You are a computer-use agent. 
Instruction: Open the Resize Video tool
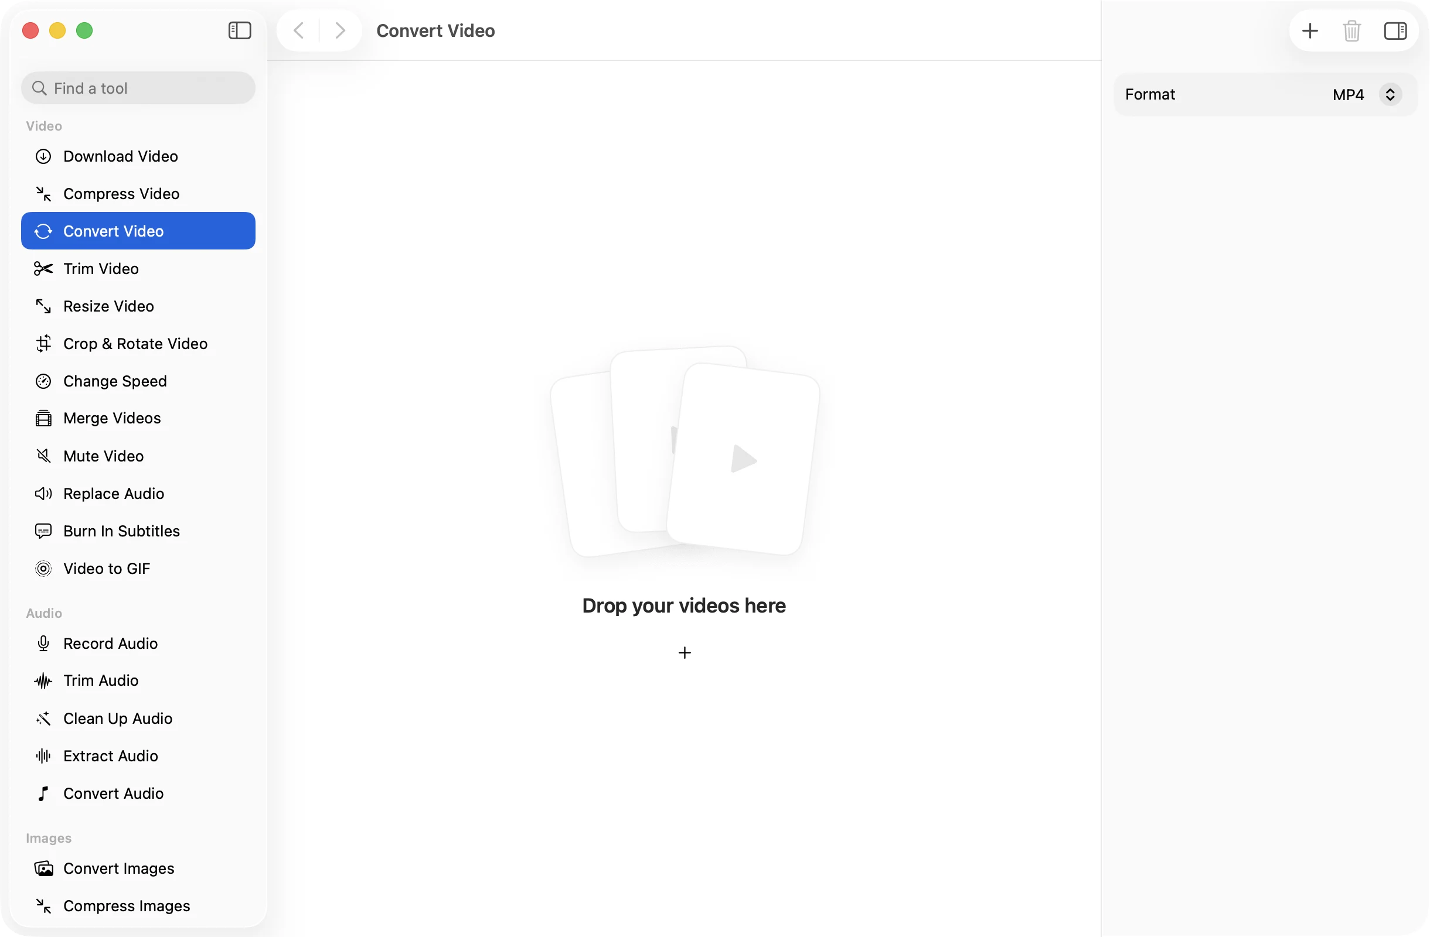point(138,306)
